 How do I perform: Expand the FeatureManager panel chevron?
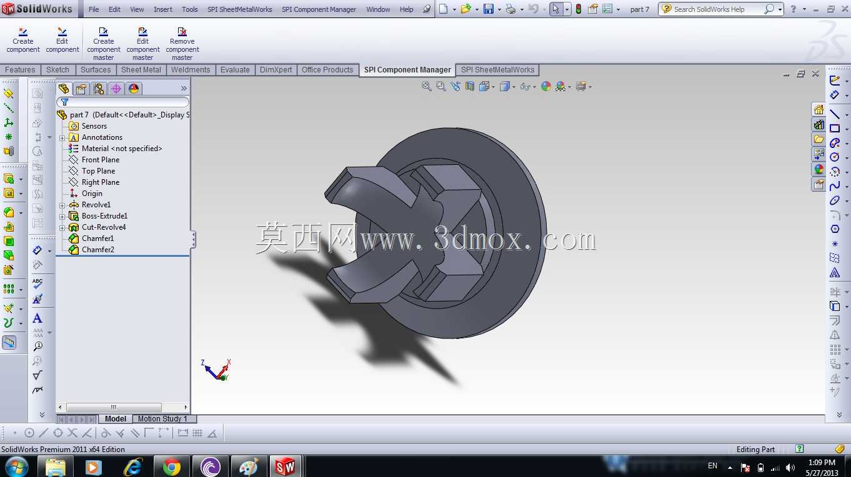[184, 89]
